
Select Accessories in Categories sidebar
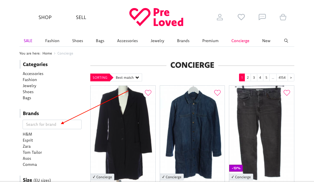click(x=33, y=74)
